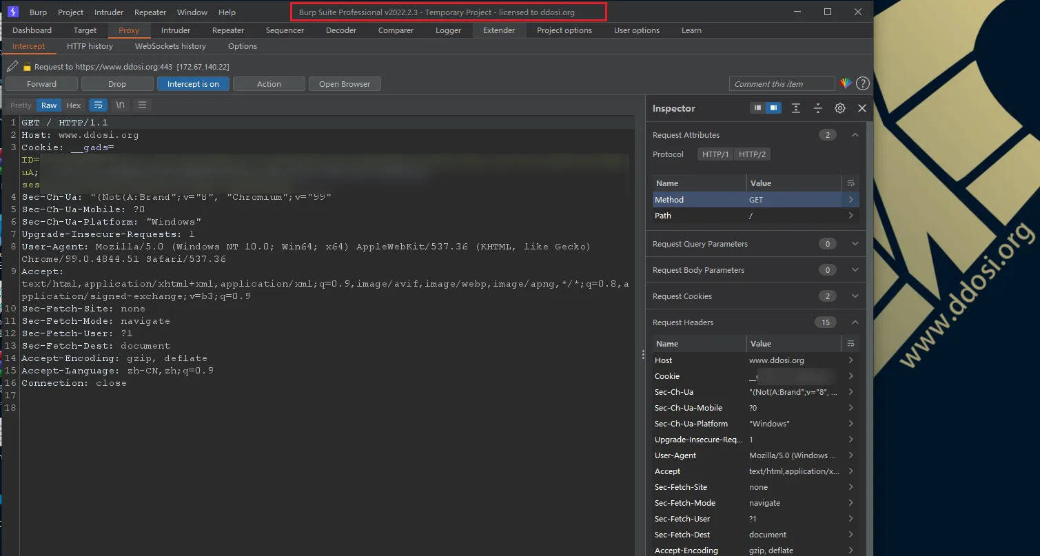1040x556 pixels.
Task: Switch to the Dashboard tab
Action: tap(32, 30)
